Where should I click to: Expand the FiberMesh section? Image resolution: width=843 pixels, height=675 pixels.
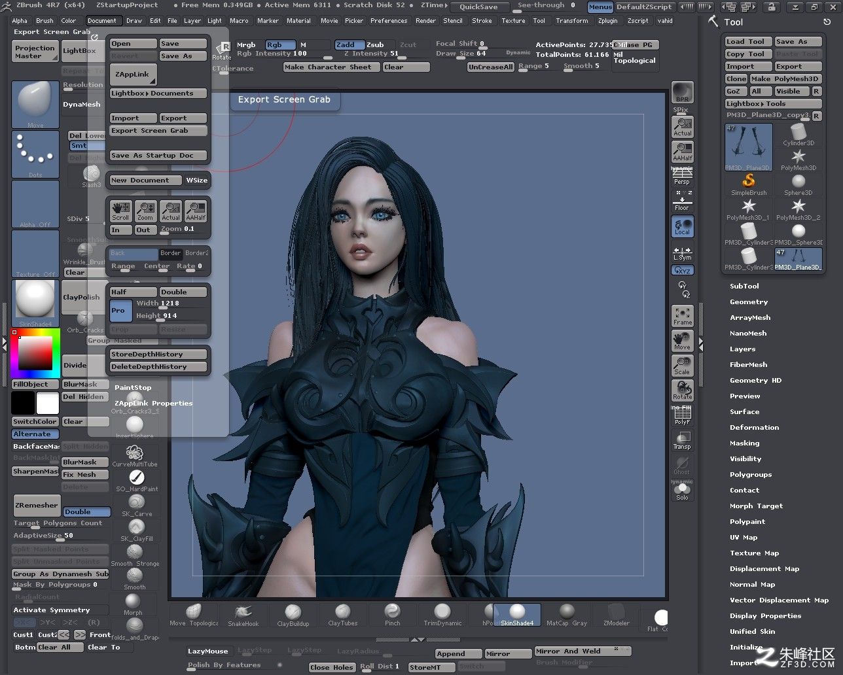coord(748,364)
